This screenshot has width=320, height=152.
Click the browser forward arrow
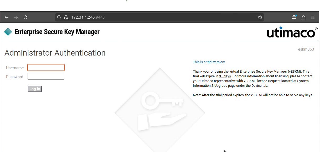(x=16, y=17)
